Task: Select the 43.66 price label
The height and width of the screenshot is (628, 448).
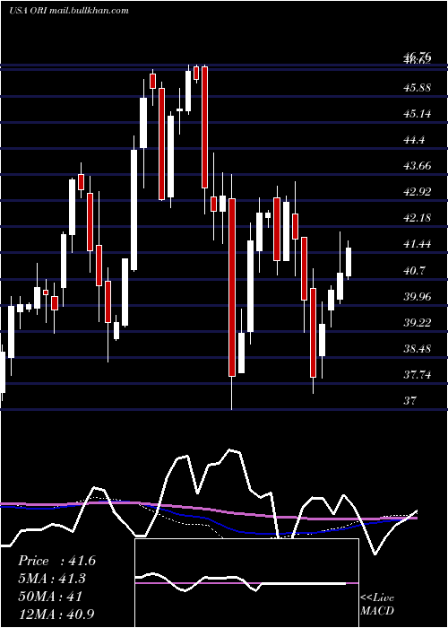Action: pyautogui.click(x=418, y=166)
